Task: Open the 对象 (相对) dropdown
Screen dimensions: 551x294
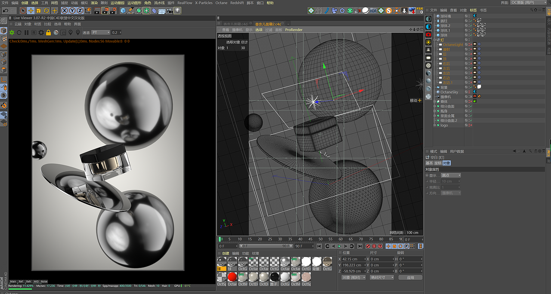Action: click(354, 278)
